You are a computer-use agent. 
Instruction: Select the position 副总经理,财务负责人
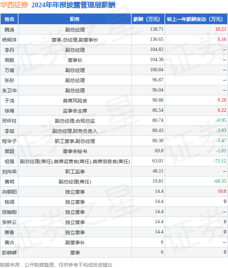pyautogui.click(x=75, y=131)
